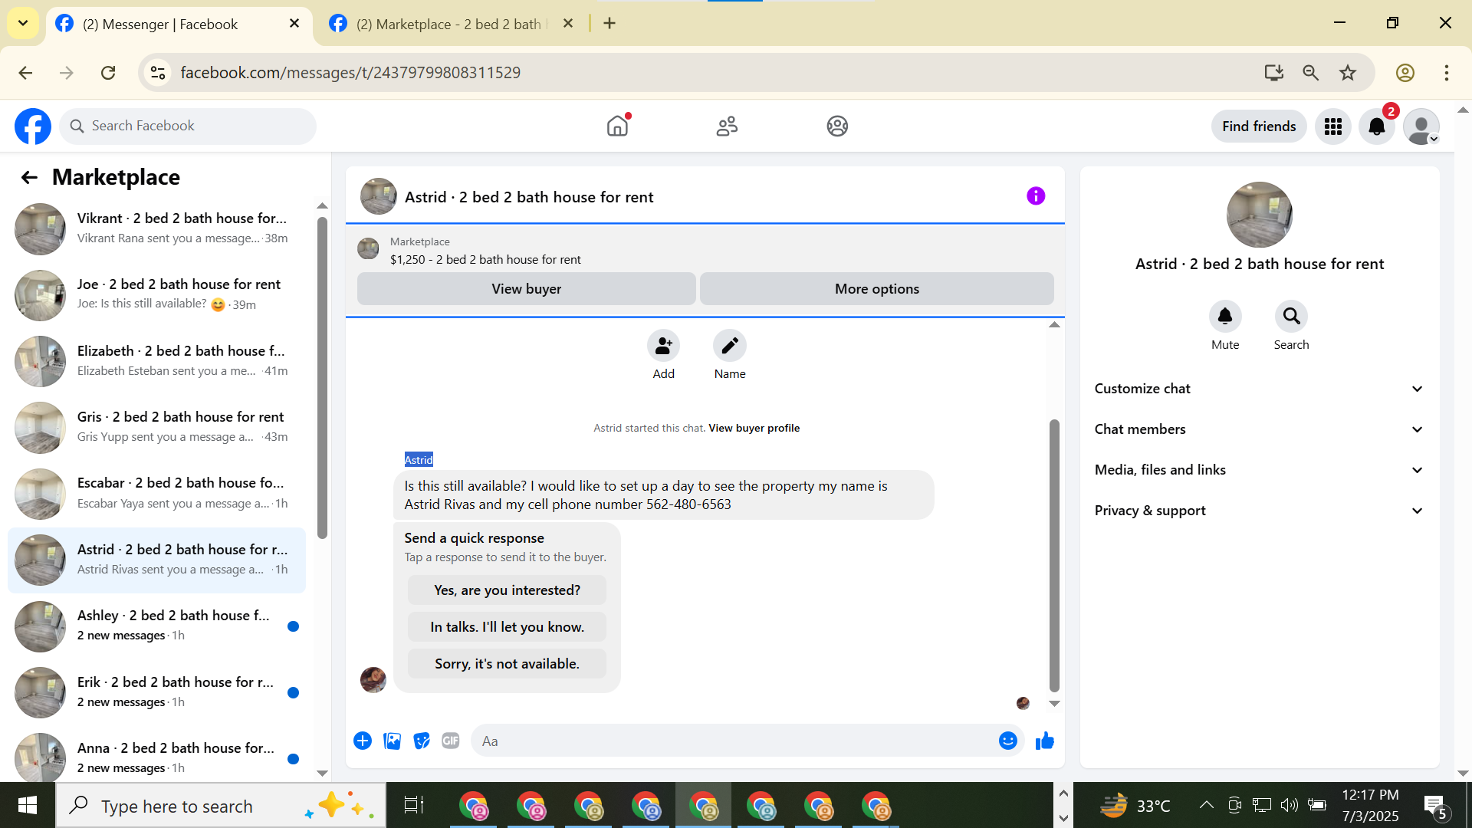Choose a GIF icon
This screenshot has width=1472, height=828.
point(450,741)
